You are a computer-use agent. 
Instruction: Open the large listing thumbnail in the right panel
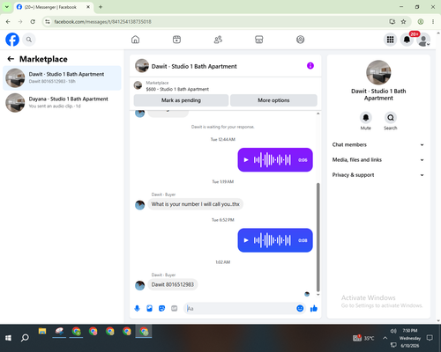(x=378, y=72)
